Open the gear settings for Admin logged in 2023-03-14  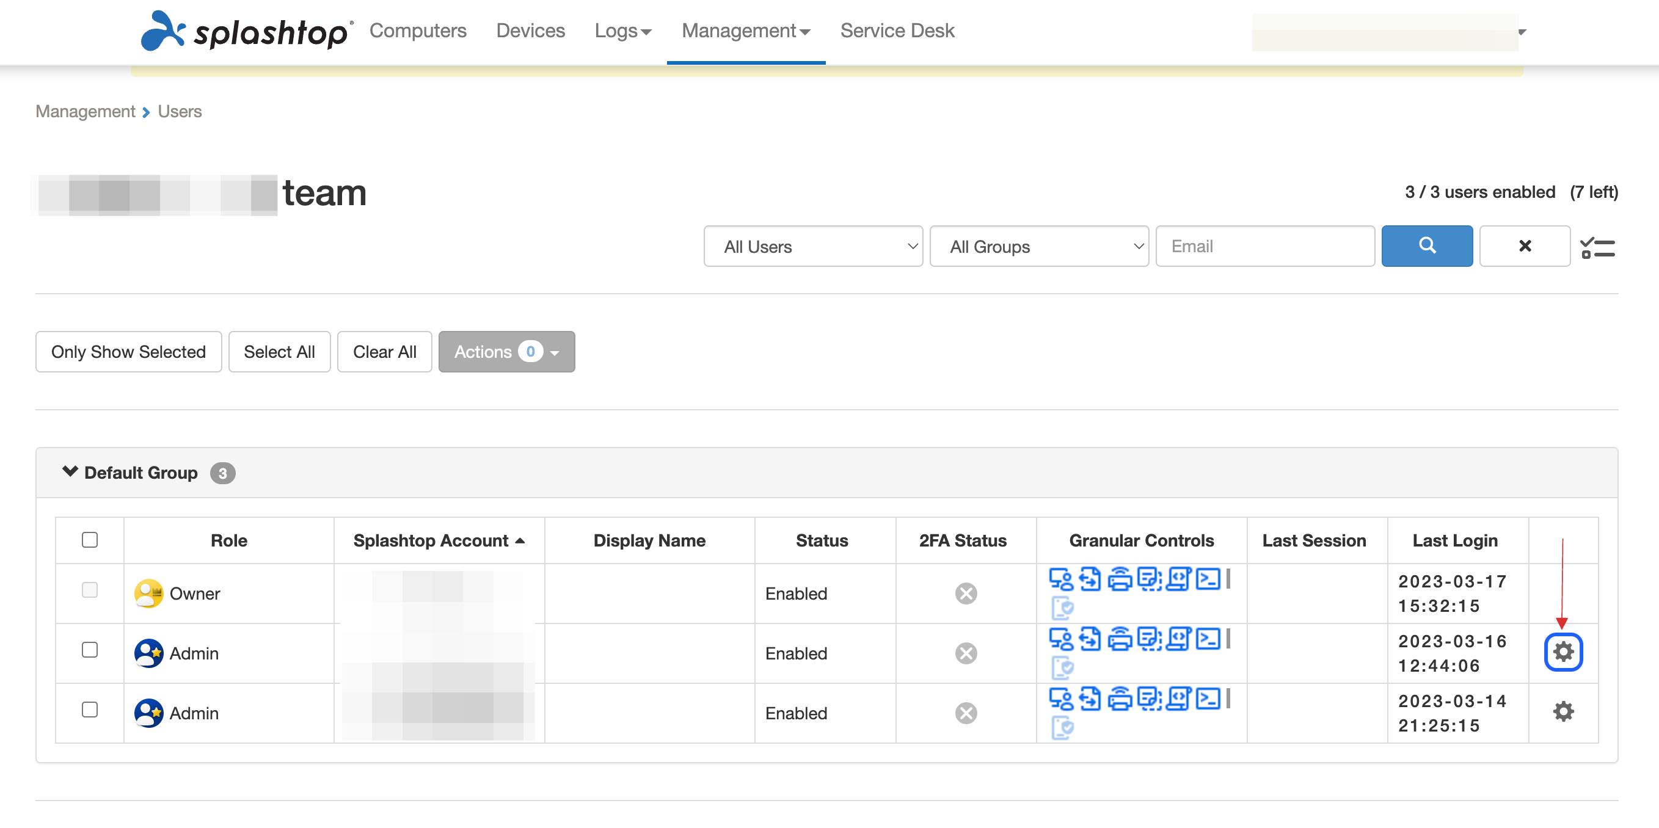click(x=1563, y=711)
